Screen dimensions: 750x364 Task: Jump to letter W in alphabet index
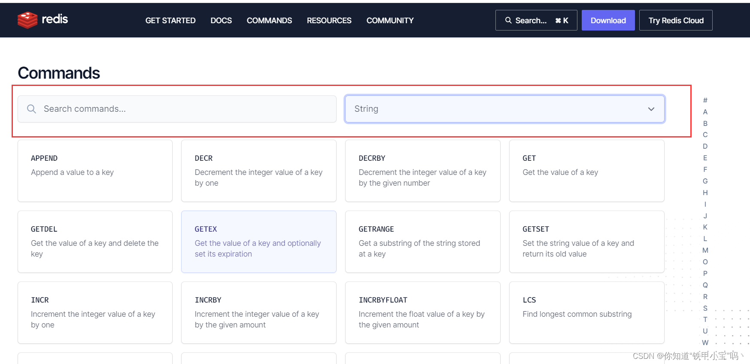705,343
